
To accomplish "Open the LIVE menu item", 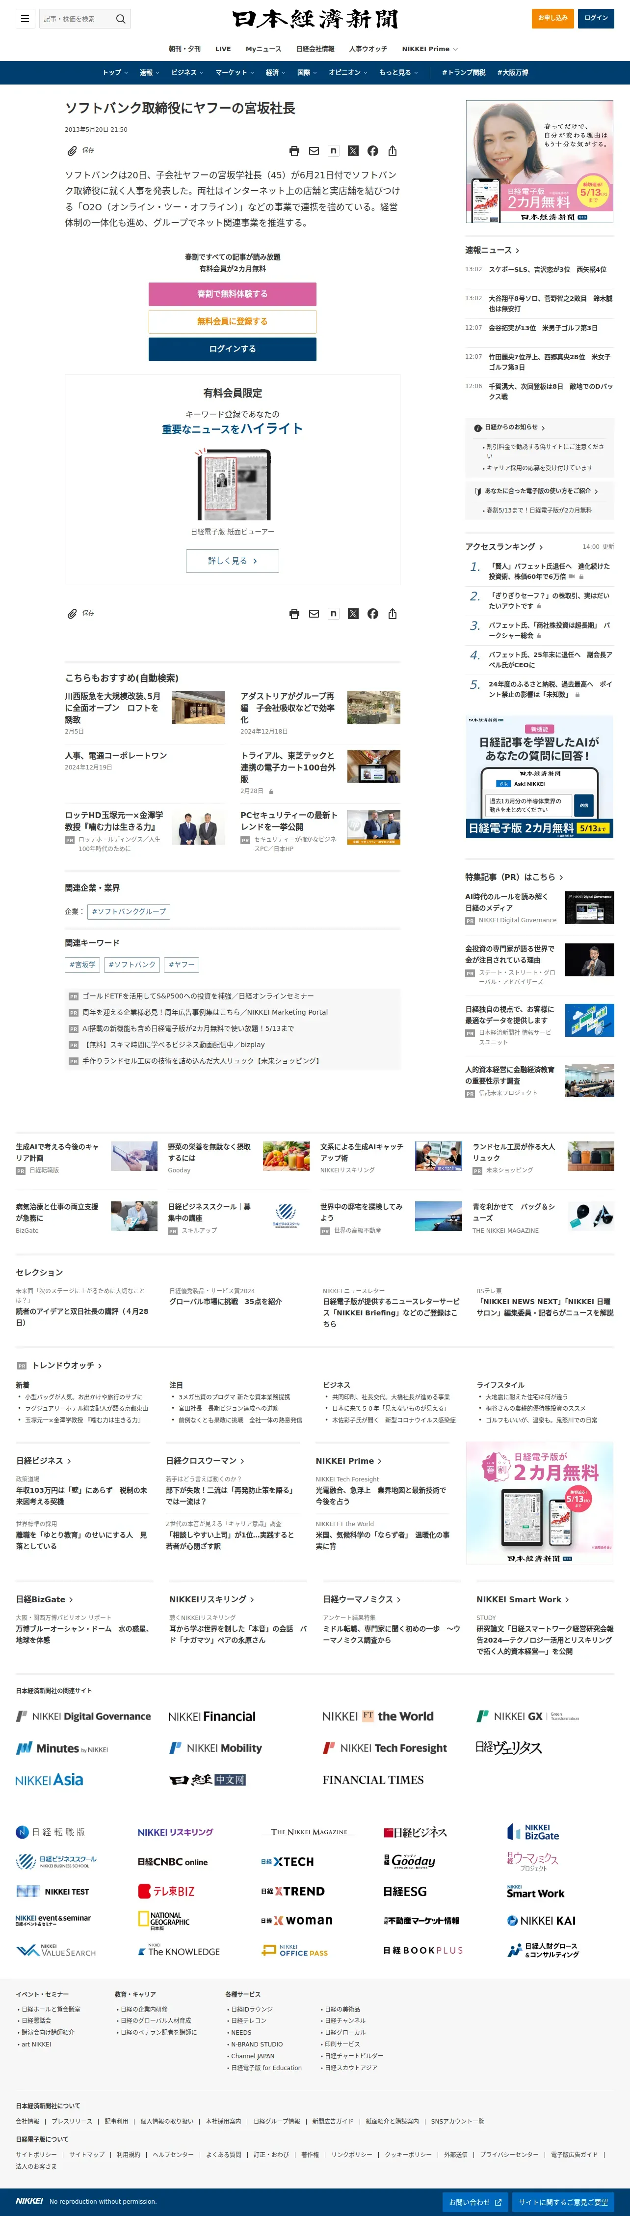I will [223, 49].
